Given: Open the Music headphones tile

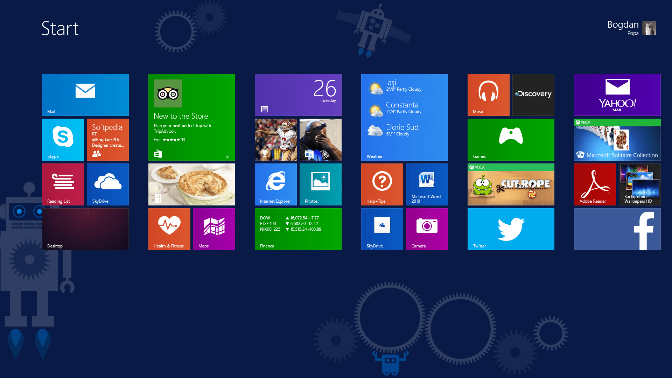Looking at the screenshot, I should point(489,94).
